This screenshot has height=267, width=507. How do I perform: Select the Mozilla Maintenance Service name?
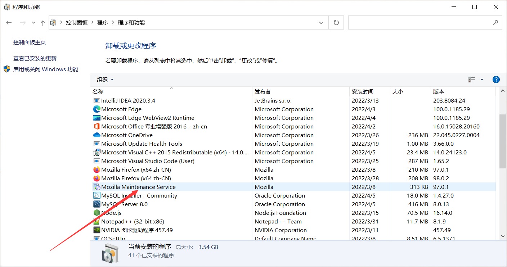138,187
